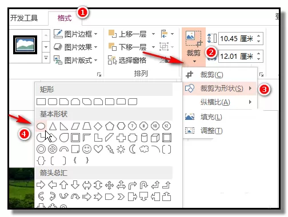Select the decagon shape labeled 10

155,126
